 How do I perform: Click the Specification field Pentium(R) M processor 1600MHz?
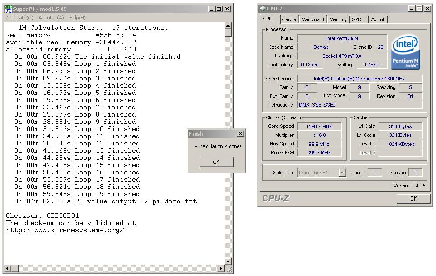tap(360, 79)
